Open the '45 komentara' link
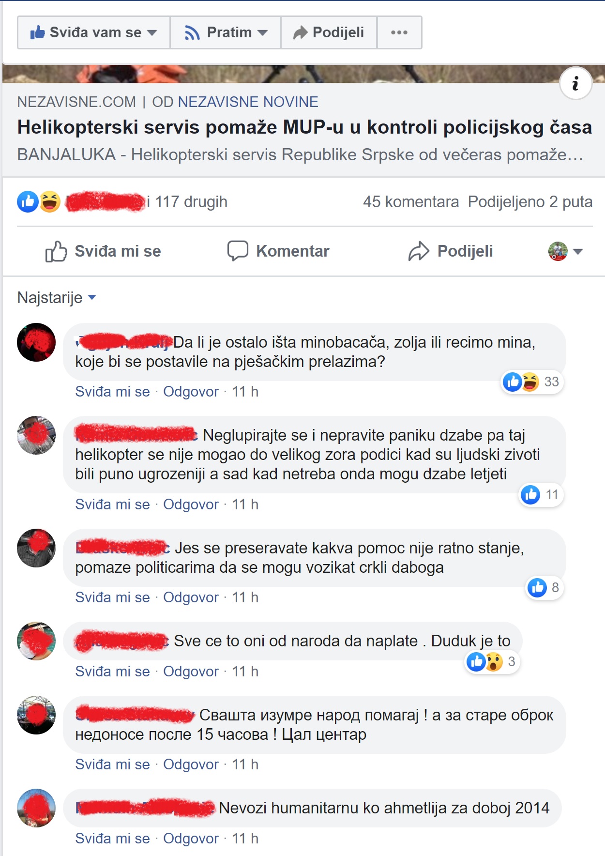 (x=411, y=202)
